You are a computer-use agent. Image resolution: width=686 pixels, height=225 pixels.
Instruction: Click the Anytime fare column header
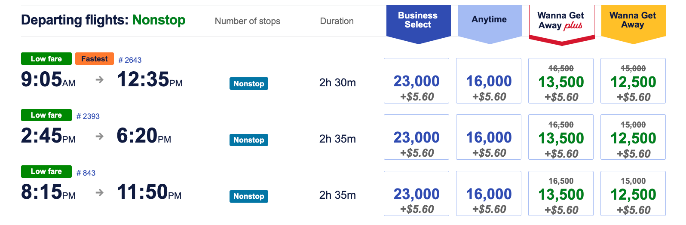point(489,20)
